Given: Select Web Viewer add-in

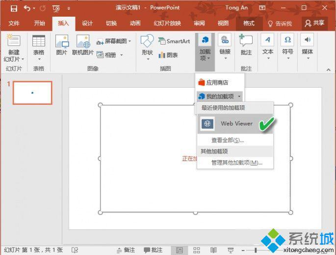Looking at the screenshot, I should click(235, 123).
